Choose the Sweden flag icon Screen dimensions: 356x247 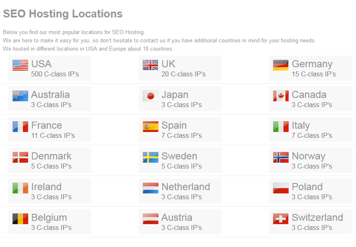coord(151,157)
